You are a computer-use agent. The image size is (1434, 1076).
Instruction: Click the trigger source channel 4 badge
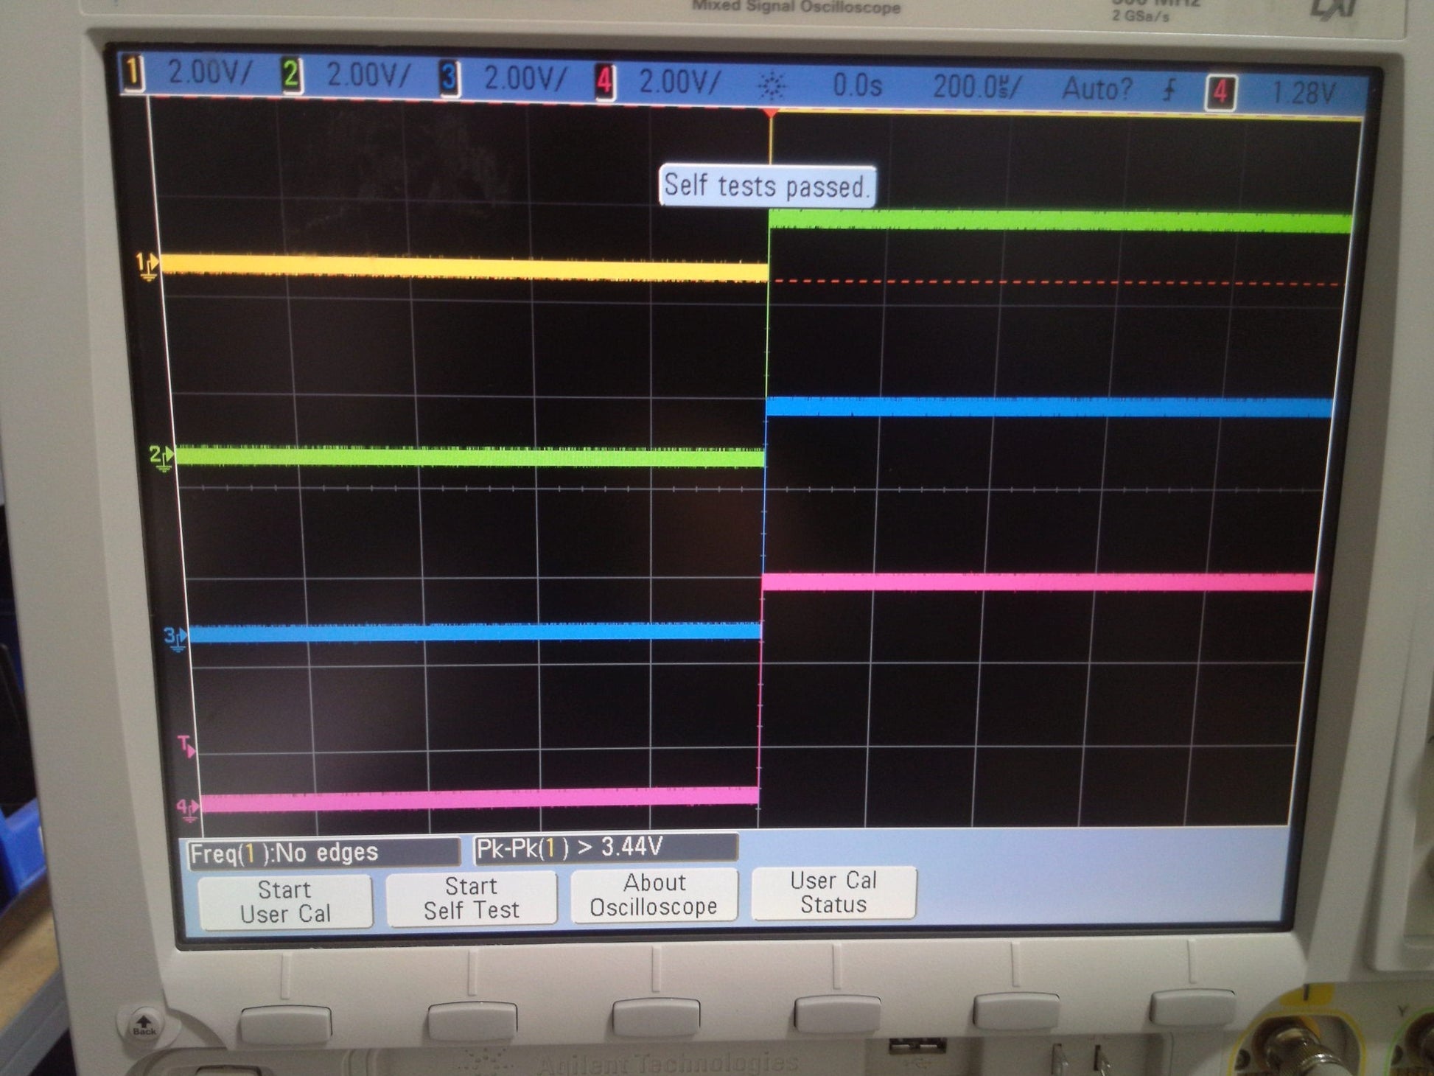pyautogui.click(x=1220, y=93)
